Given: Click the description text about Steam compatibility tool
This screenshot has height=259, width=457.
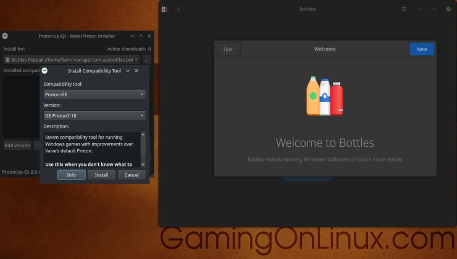Looking at the screenshot, I should click(x=89, y=144).
